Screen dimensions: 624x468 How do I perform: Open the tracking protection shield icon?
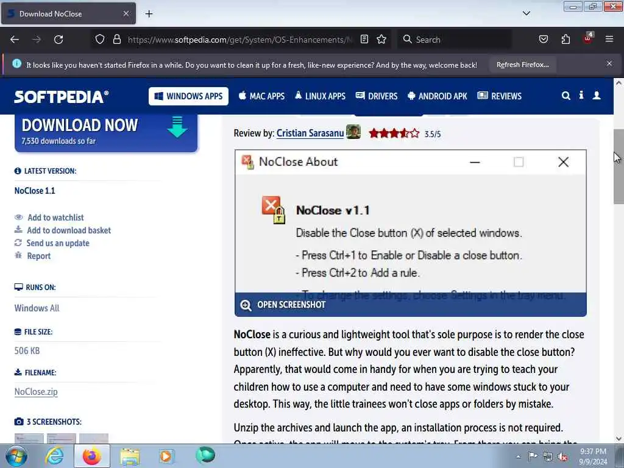[100, 39]
